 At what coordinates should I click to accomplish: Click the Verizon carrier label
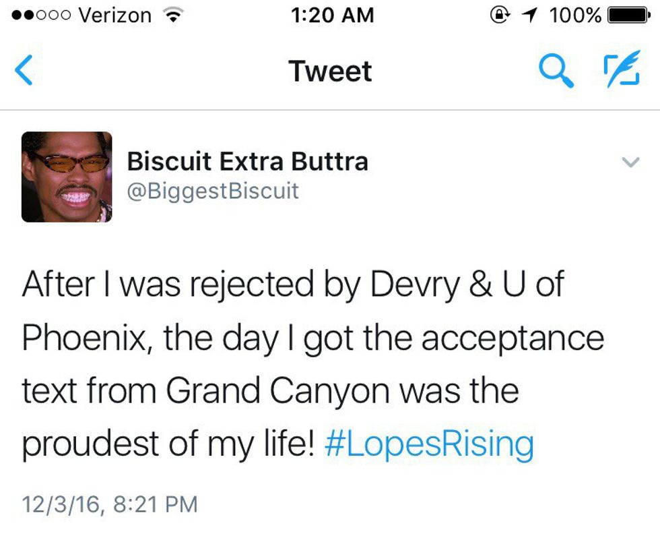115,16
